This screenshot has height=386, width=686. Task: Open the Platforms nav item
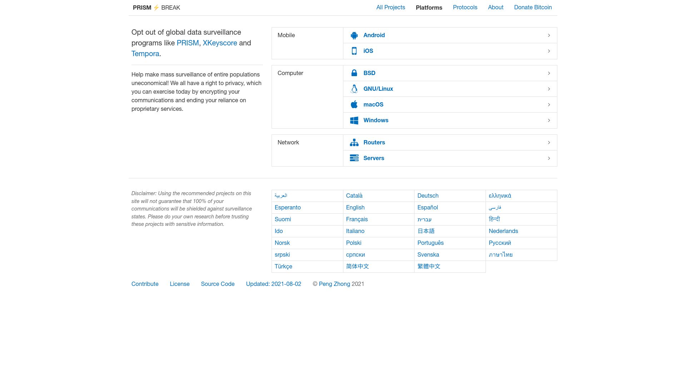[429, 8]
